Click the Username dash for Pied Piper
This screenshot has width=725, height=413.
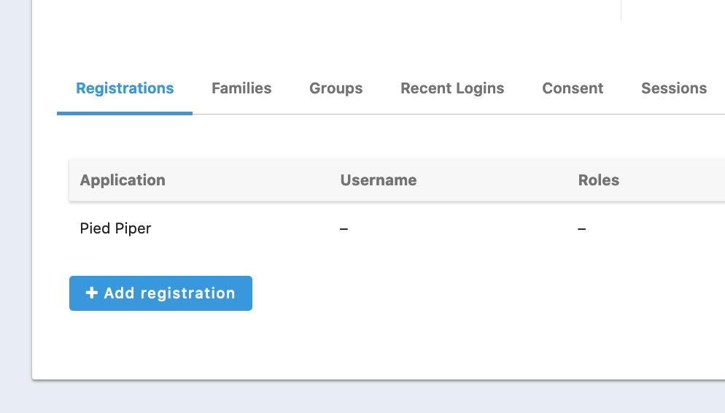point(344,229)
